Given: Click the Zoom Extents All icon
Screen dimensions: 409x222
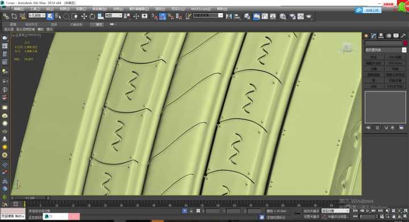Looking at the screenshot, I should 405,211.
